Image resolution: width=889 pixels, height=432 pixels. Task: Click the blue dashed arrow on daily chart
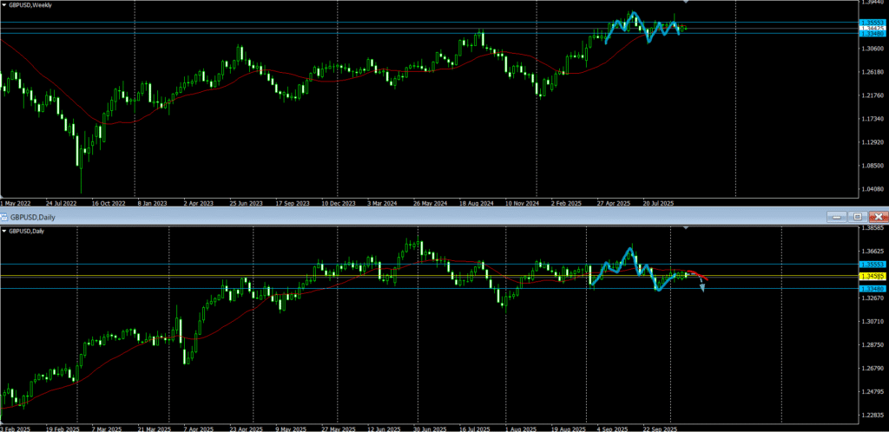(x=701, y=285)
